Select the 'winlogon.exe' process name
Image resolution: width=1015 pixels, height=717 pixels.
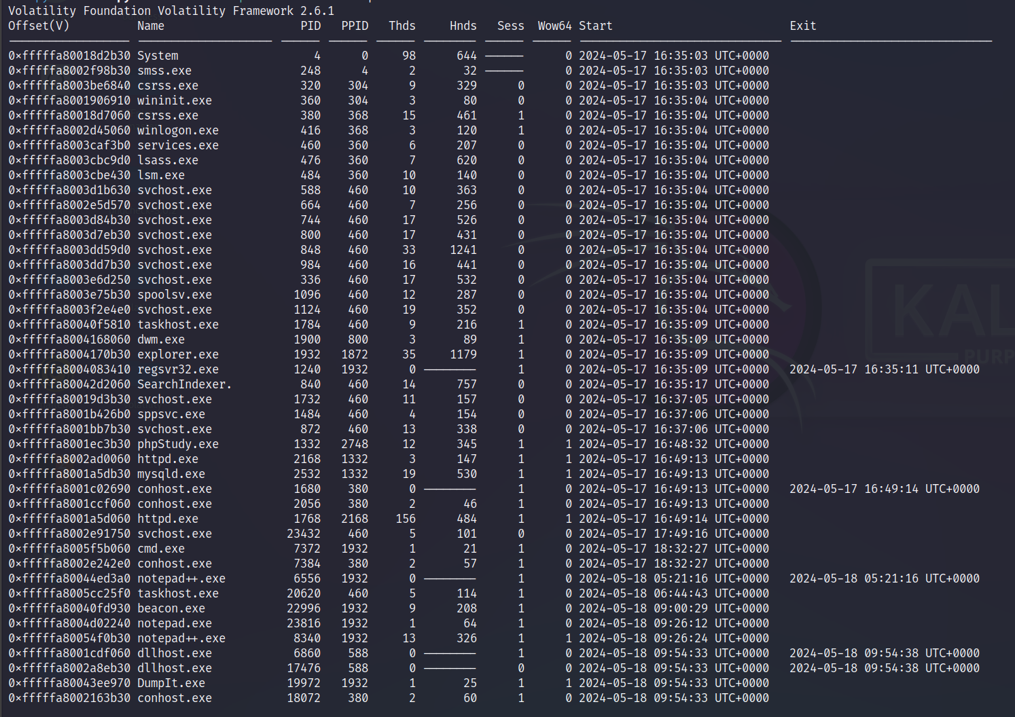(x=178, y=130)
